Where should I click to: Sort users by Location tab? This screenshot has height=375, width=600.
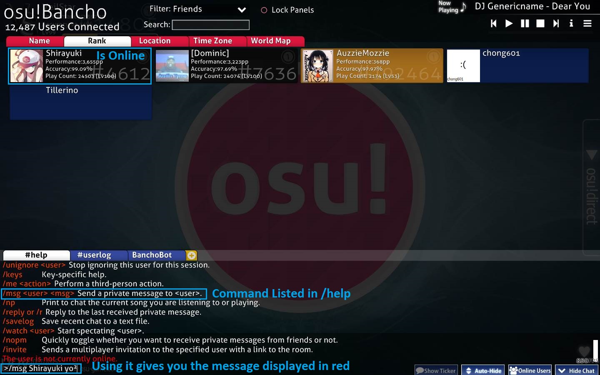[160, 41]
